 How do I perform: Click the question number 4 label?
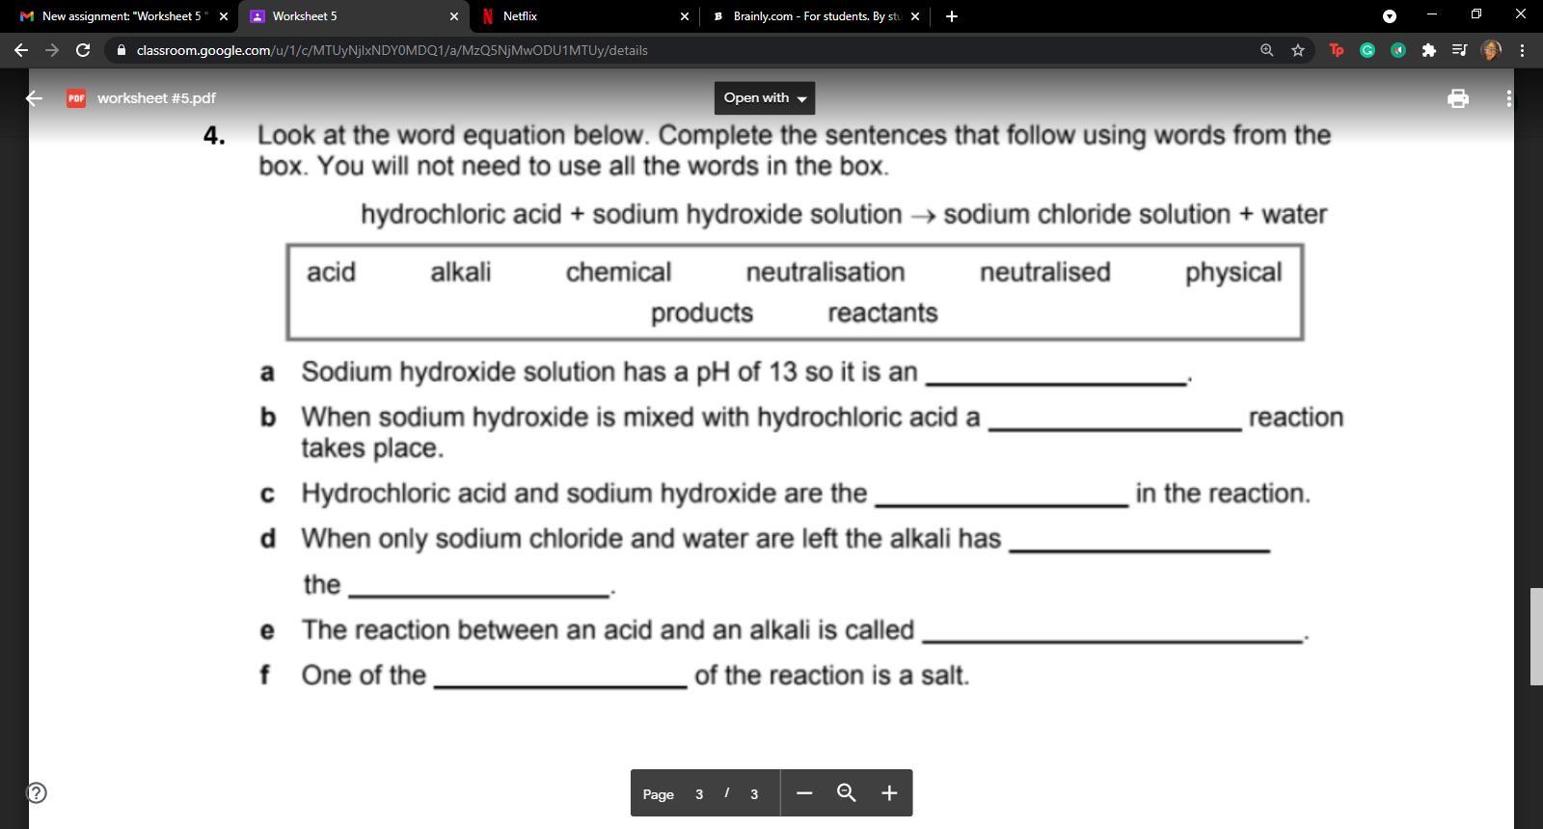(214, 136)
